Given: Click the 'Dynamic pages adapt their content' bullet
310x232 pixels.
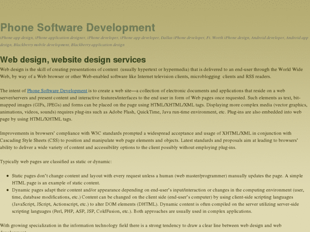Looking at the screenshot, I should pos(158,200).
